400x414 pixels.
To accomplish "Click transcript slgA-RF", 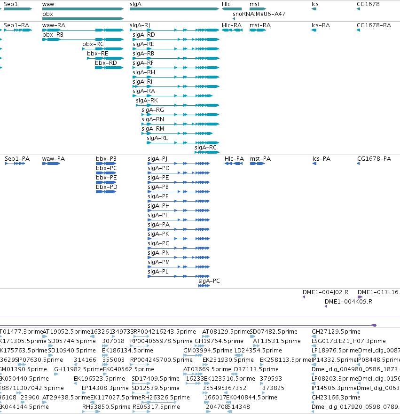I will (176, 68).
